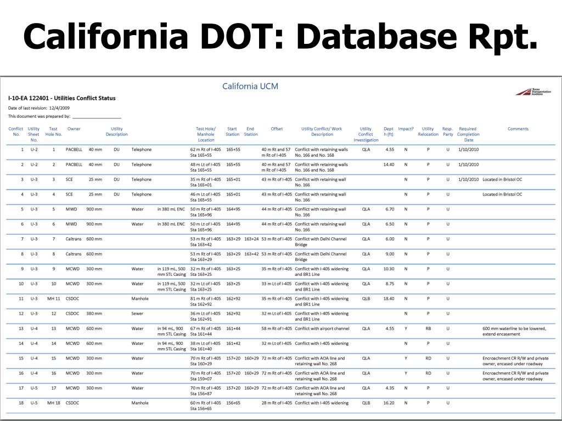This screenshot has height=421, width=562.
Task: Select the "Test Hole No." column header
Action: (x=53, y=132)
